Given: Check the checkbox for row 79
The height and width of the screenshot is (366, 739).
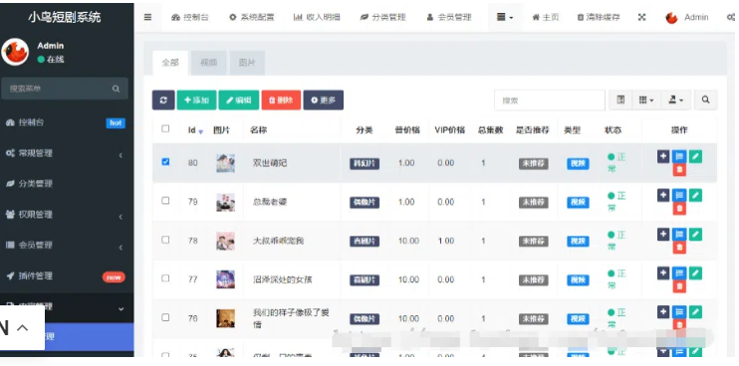Looking at the screenshot, I should point(165,201).
